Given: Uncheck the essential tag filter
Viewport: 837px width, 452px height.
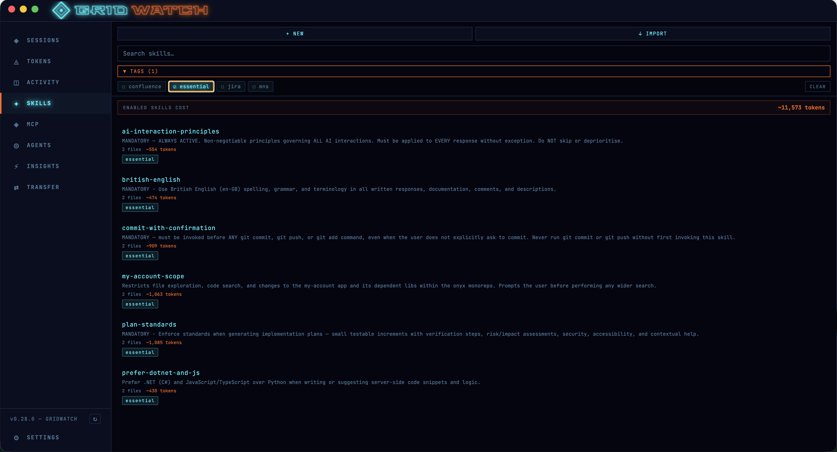Looking at the screenshot, I should point(191,87).
